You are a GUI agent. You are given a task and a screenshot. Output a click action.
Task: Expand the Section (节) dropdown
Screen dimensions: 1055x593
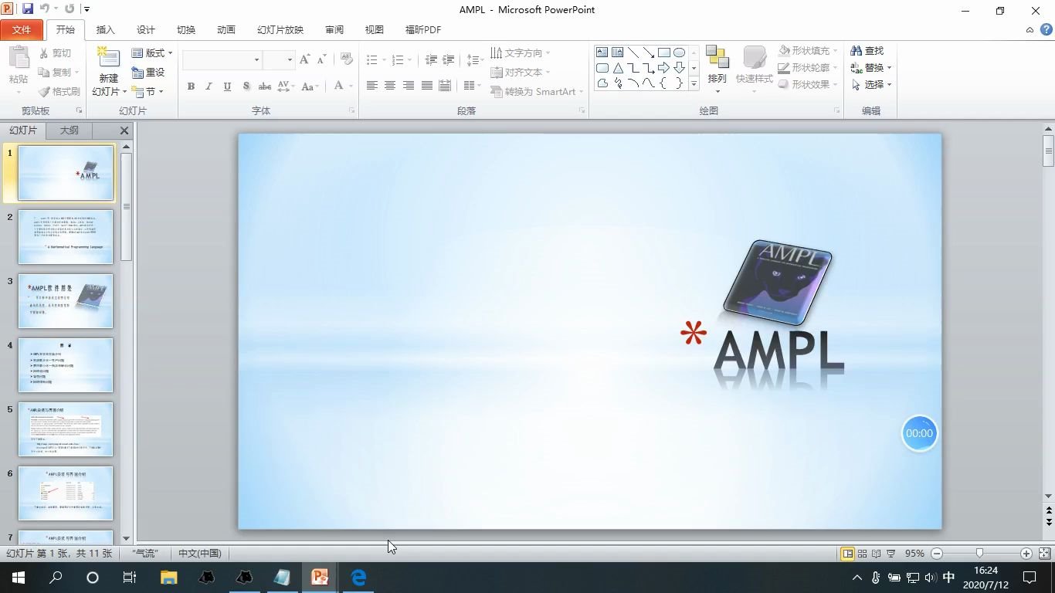[x=161, y=92]
